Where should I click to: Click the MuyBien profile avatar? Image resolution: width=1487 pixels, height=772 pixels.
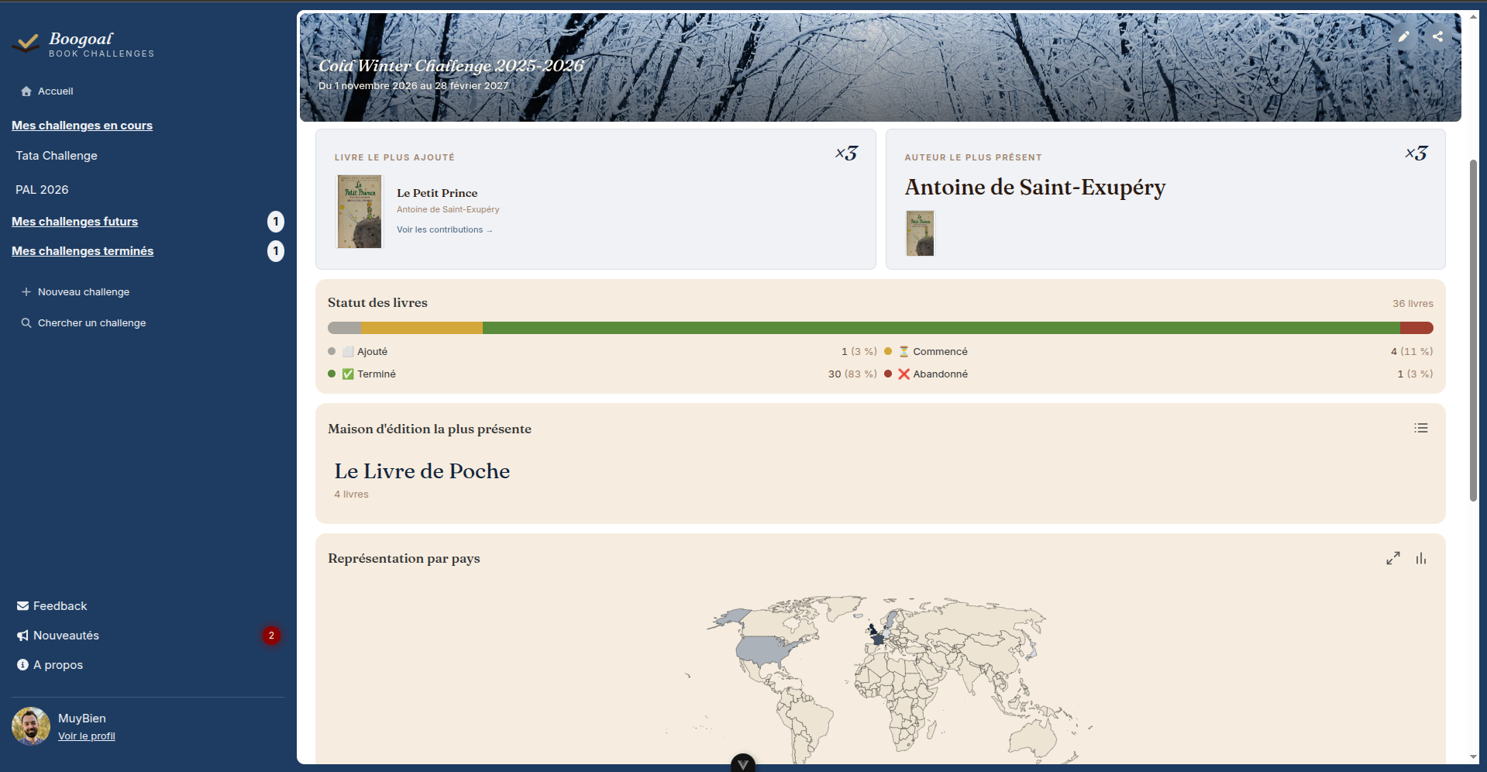[31, 726]
